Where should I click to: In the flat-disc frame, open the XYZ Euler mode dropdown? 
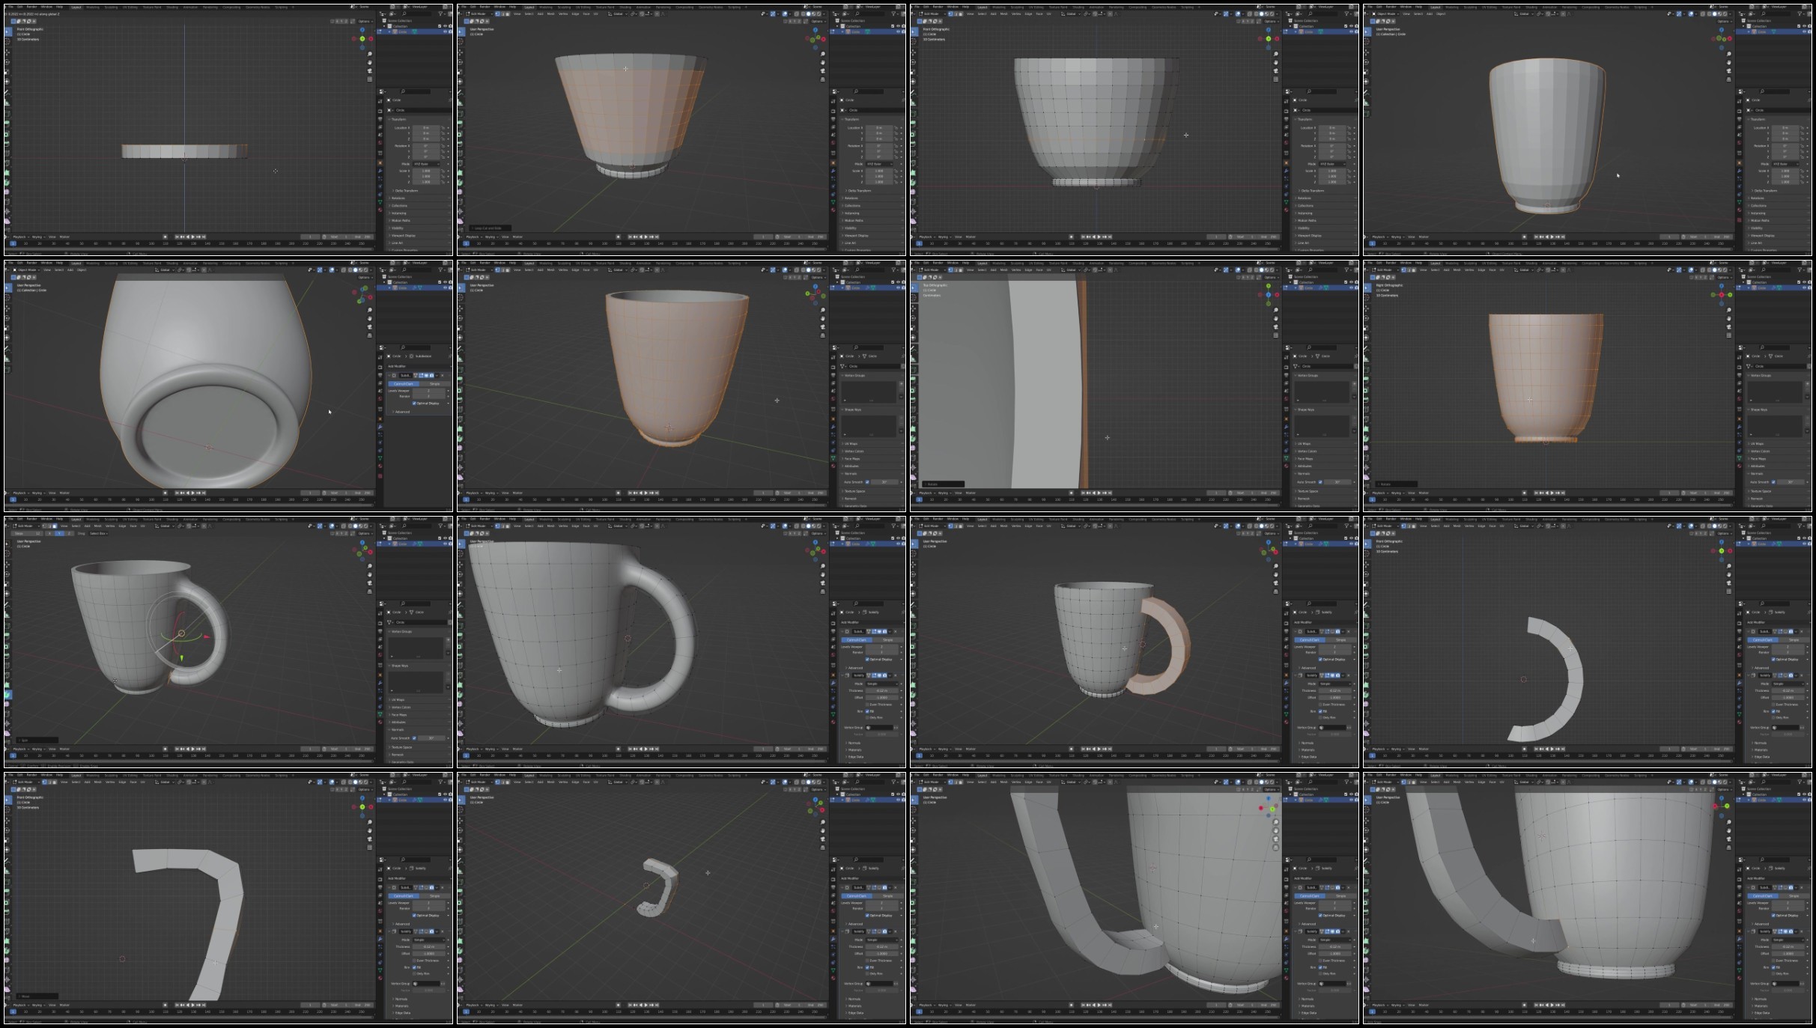426,164
